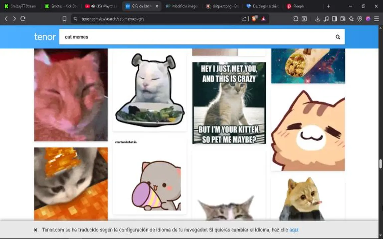Open the cat with orange pixel hat GIF
The height and width of the screenshot is (239, 383).
point(71,184)
